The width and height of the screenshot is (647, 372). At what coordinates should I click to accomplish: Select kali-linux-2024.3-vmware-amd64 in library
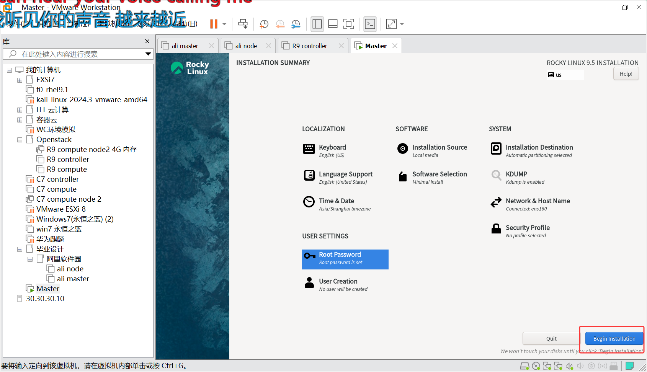(92, 100)
